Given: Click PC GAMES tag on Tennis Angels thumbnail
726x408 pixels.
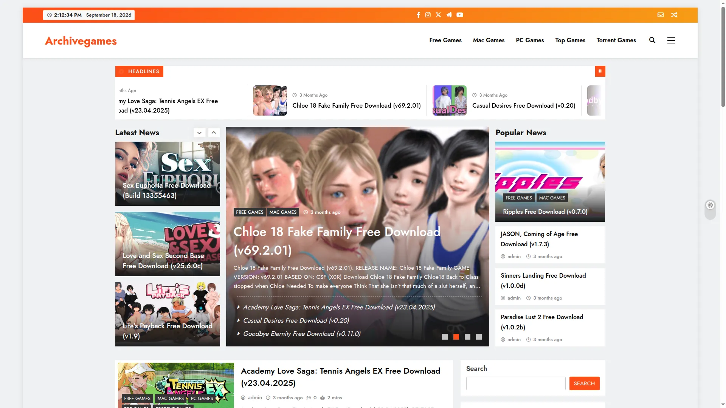Looking at the screenshot, I should [202, 399].
